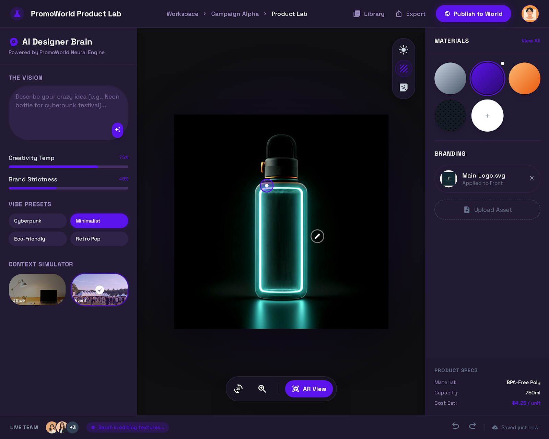Undo the last action
The height and width of the screenshot is (439, 549).
coord(456,426)
